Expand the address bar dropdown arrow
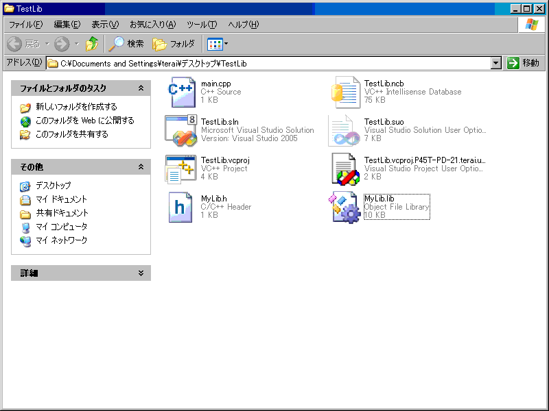This screenshot has height=411, width=549. pyautogui.click(x=496, y=63)
